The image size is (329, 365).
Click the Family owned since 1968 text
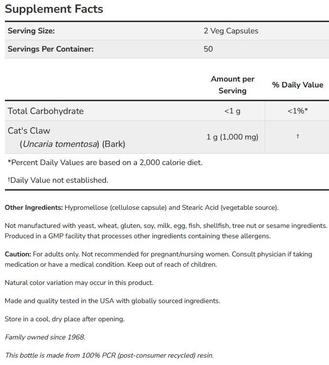point(45,337)
